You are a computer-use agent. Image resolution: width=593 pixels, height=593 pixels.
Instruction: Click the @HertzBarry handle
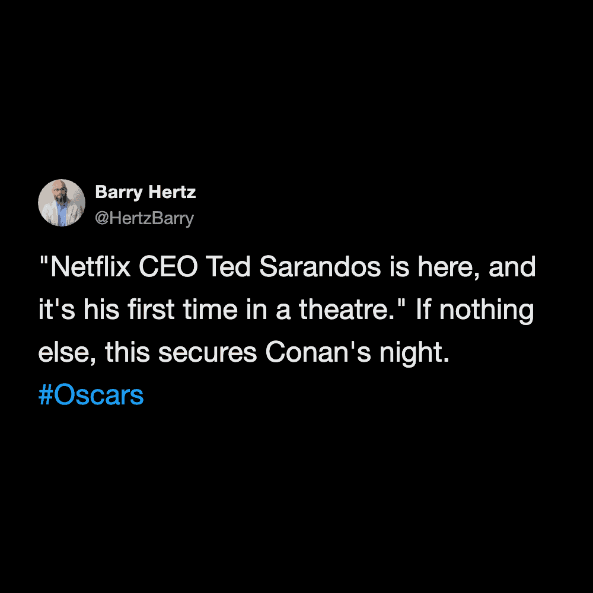pyautogui.click(x=144, y=219)
